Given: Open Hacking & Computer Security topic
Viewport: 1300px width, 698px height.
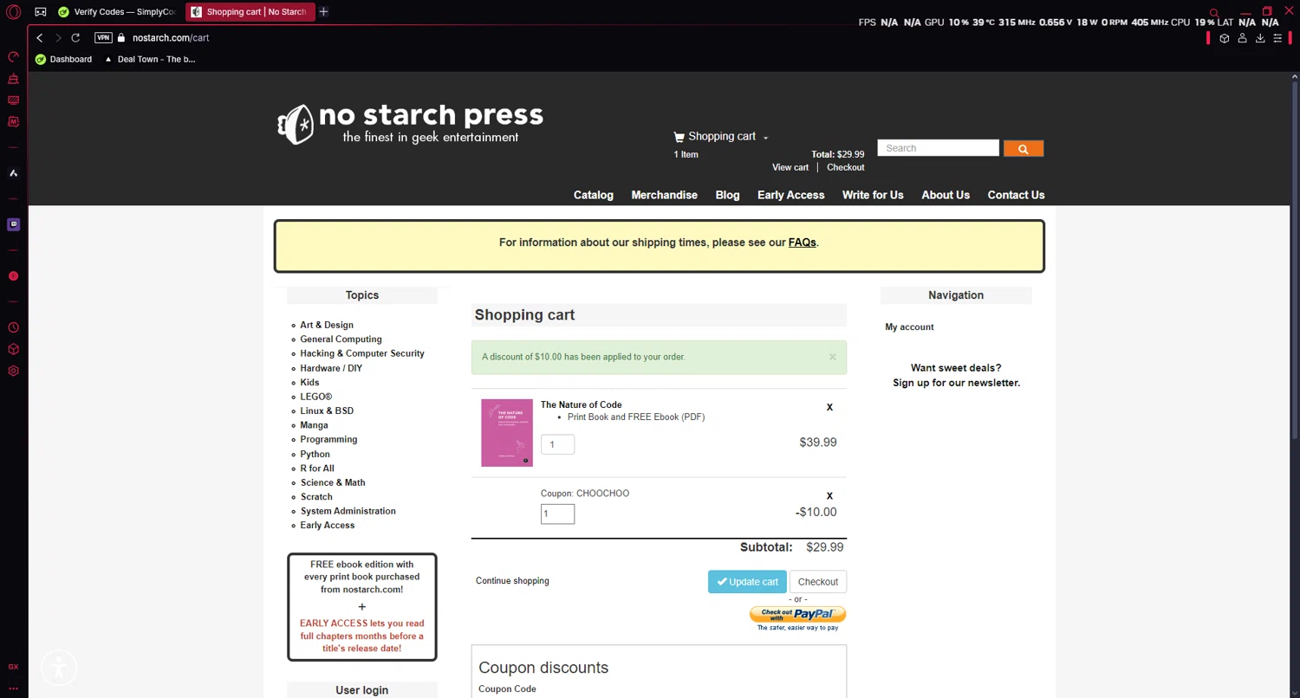Looking at the screenshot, I should [x=362, y=353].
